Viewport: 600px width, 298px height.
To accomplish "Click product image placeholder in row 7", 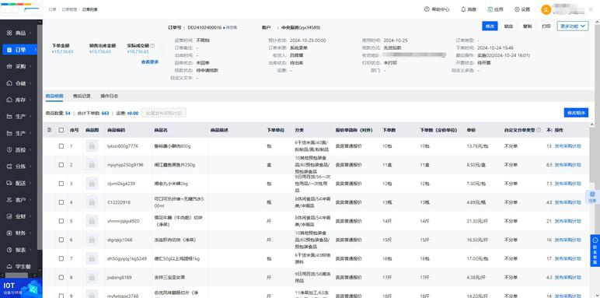I will (92, 258).
